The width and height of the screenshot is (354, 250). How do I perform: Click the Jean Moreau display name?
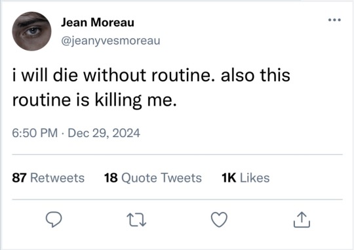pos(98,22)
